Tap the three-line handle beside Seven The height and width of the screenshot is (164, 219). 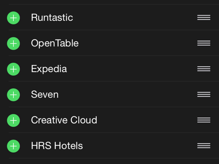pos(204,94)
